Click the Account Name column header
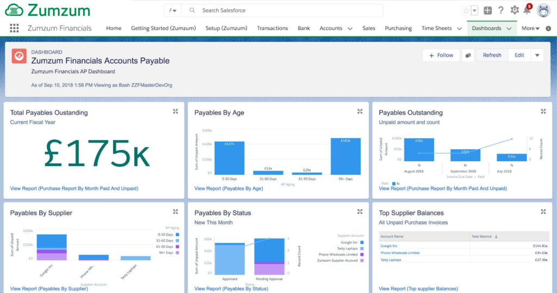This screenshot has width=557, height=293. click(424, 236)
